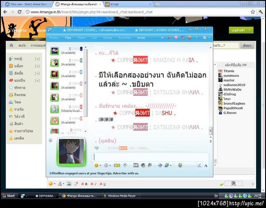Click the round dark icon in message toolbar

point(143,165)
